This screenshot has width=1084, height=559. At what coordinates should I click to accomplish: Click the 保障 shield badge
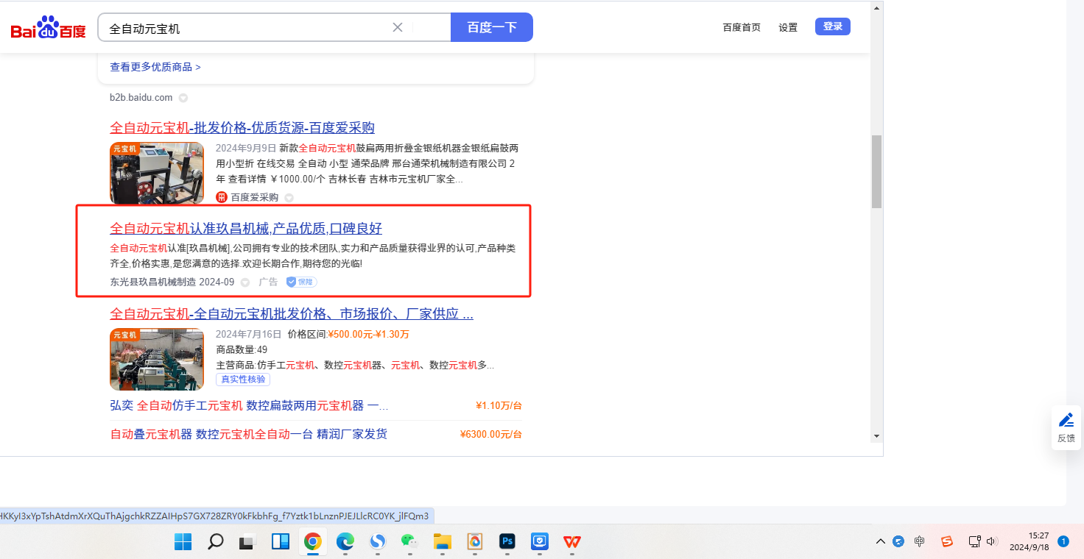point(302,282)
